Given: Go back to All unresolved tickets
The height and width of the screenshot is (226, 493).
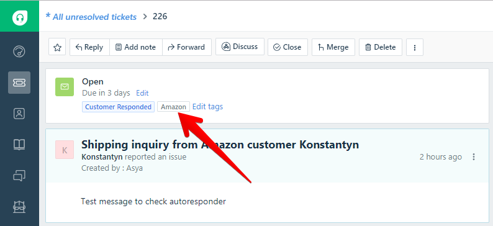Looking at the screenshot, I should (91, 17).
